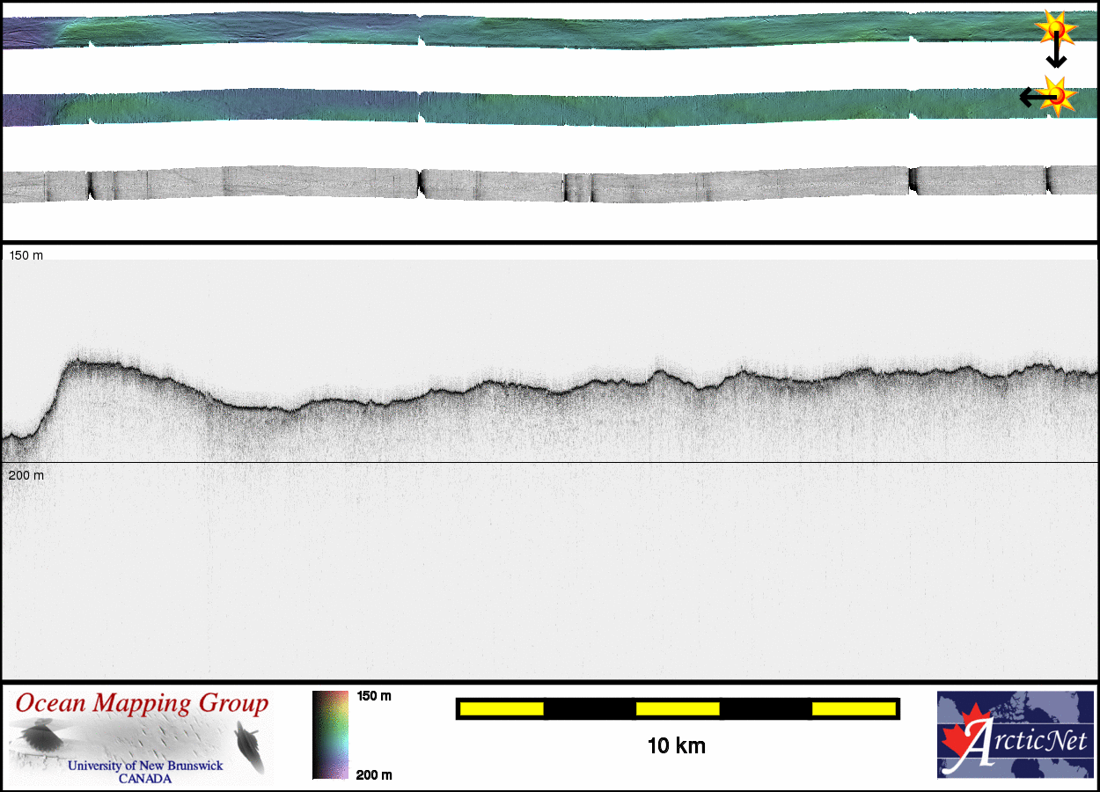1100x792 pixels.
Task: Click the 200 m color legend label
Action: tap(373, 774)
